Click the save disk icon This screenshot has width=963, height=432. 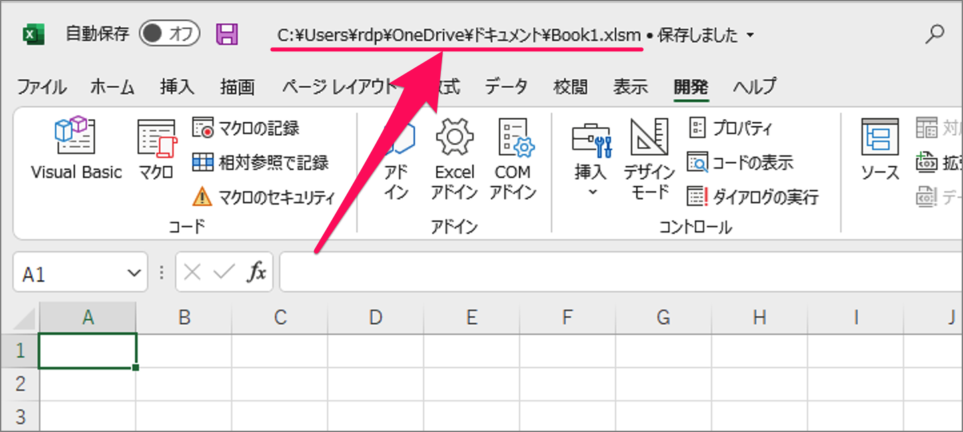click(x=227, y=34)
